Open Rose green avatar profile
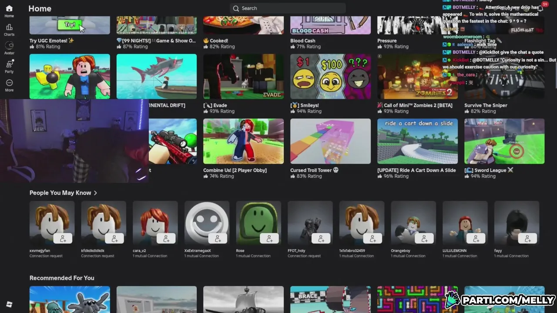 258,223
